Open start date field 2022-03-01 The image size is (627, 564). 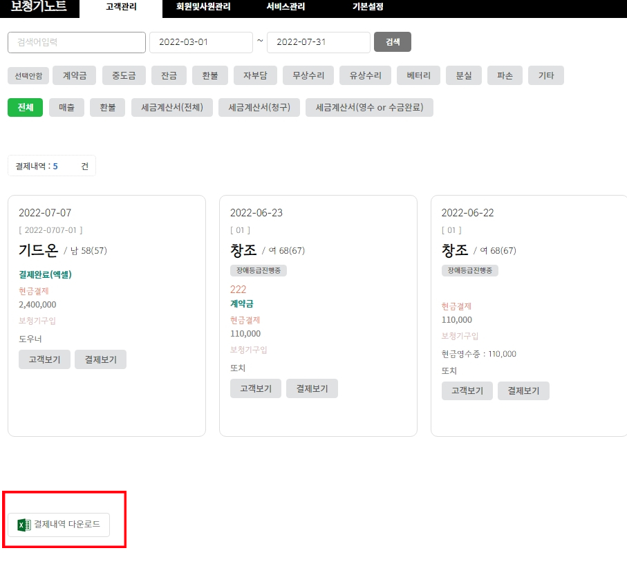point(200,42)
